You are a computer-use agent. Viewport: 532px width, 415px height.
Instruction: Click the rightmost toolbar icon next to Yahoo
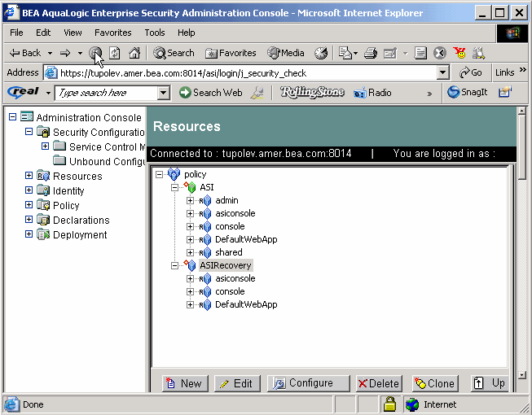click(x=478, y=53)
